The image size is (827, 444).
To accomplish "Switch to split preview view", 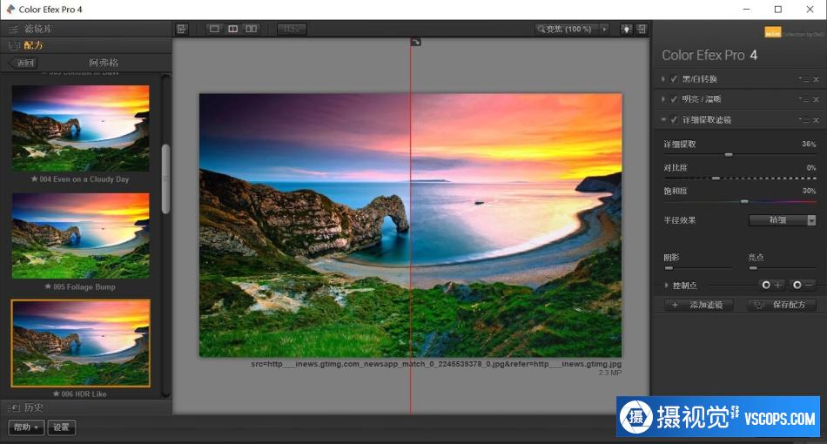I will tap(232, 29).
